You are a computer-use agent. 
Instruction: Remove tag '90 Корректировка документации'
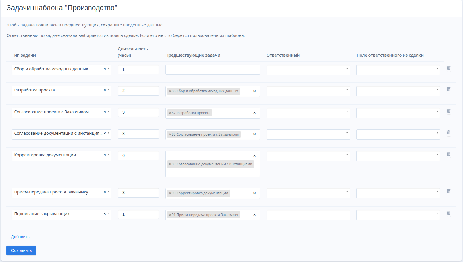(x=170, y=193)
